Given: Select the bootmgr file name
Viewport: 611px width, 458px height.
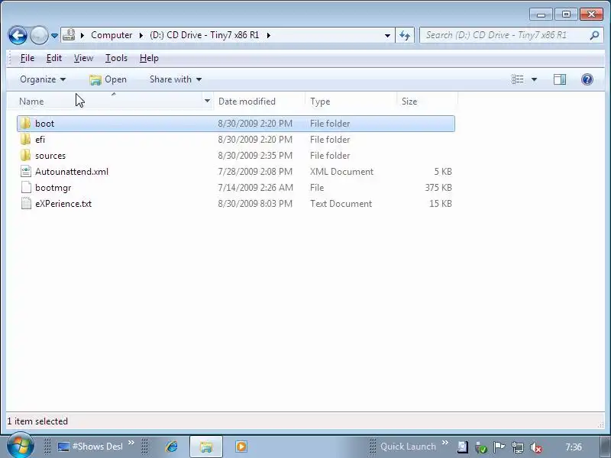Looking at the screenshot, I should [x=53, y=188].
